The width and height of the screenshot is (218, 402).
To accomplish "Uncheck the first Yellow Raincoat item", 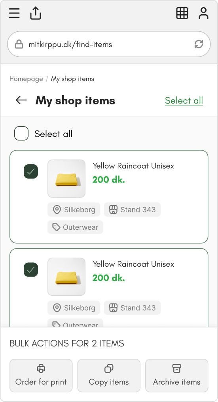I will click(31, 171).
